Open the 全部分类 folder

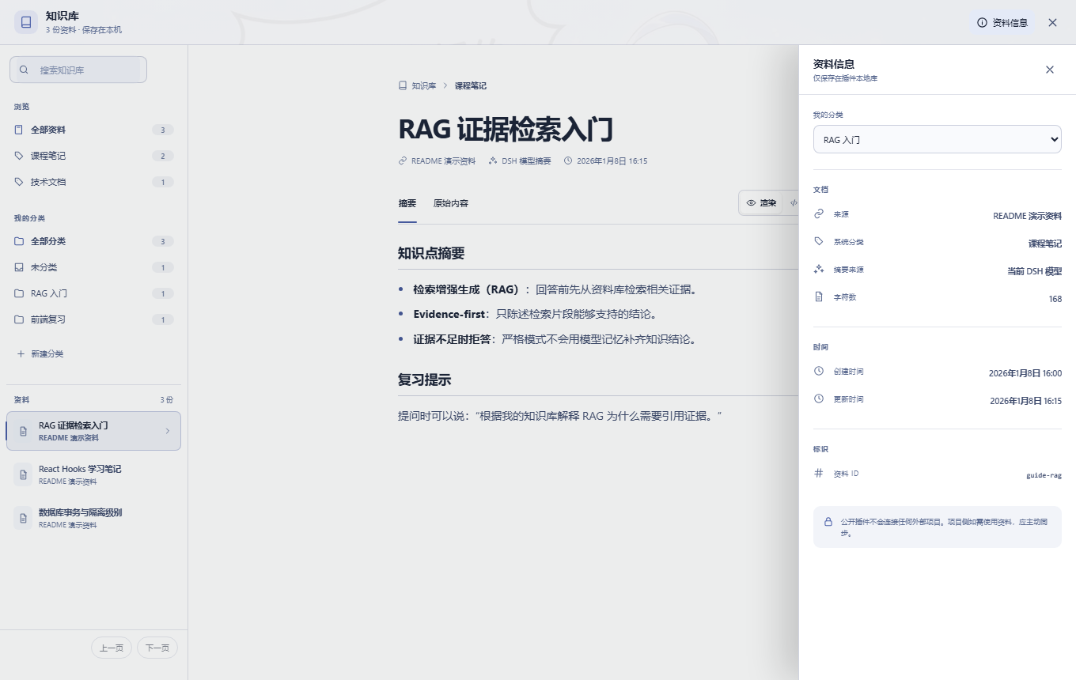point(93,241)
